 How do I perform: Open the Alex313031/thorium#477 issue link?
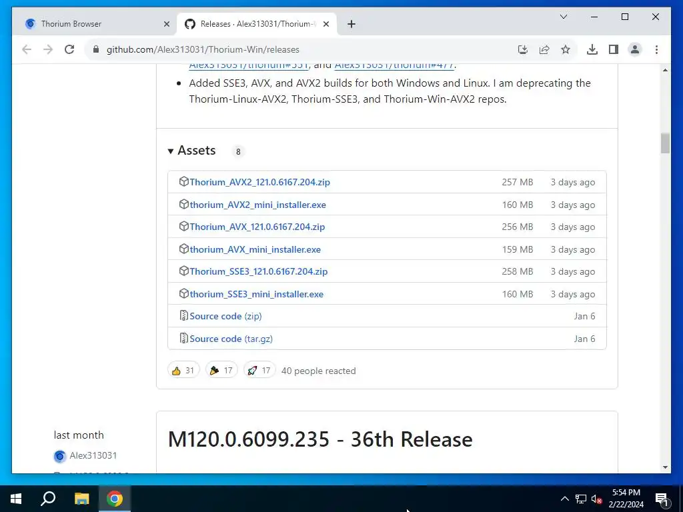pyautogui.click(x=394, y=65)
